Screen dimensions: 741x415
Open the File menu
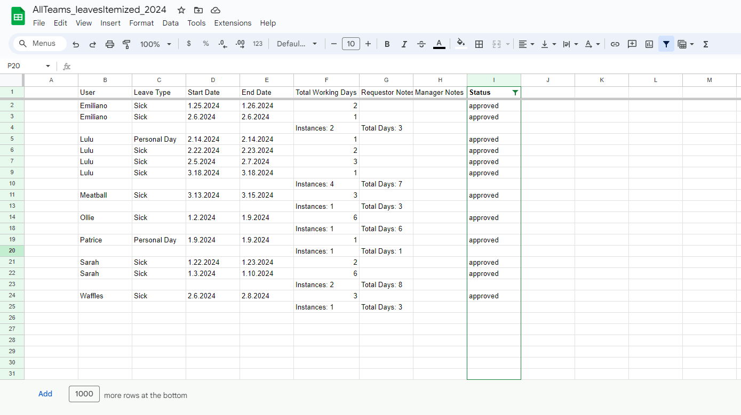(39, 23)
